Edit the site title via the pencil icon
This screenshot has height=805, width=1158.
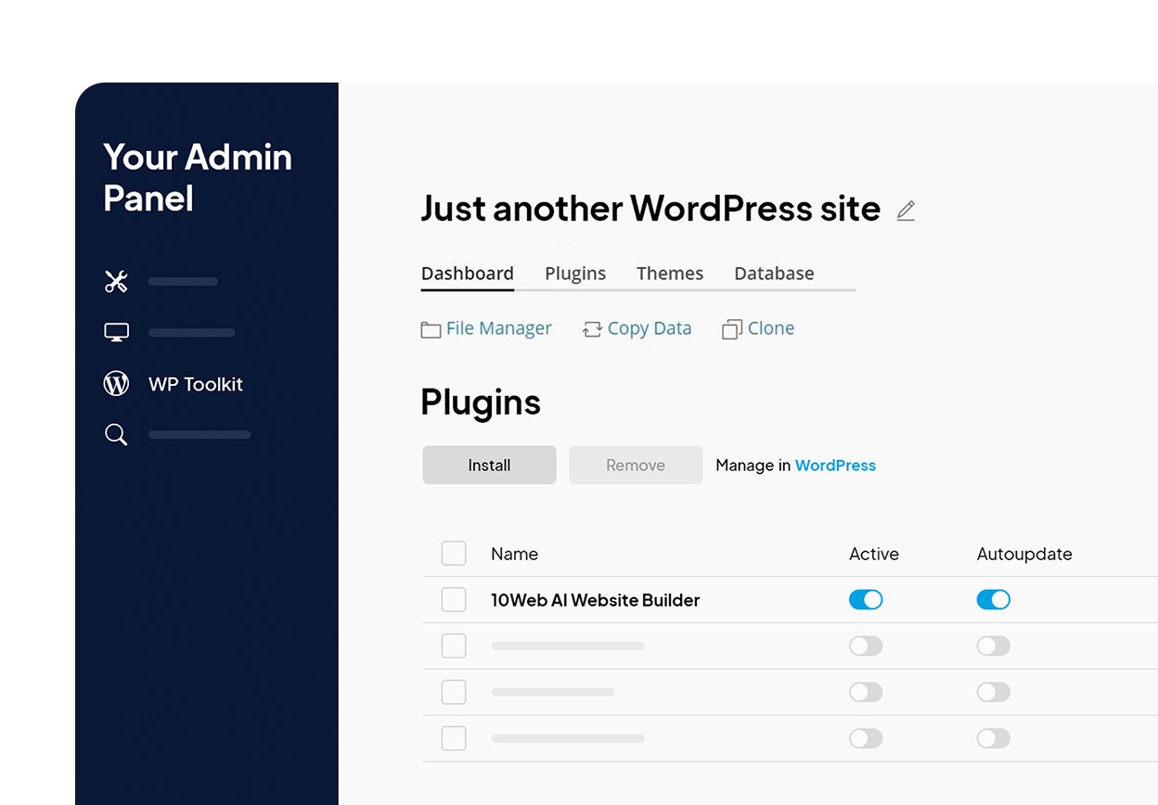coord(906,211)
